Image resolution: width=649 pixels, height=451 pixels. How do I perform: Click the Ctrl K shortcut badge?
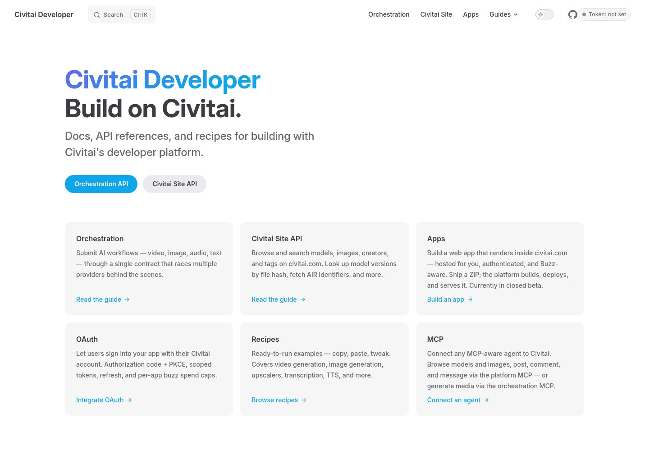pyautogui.click(x=141, y=15)
